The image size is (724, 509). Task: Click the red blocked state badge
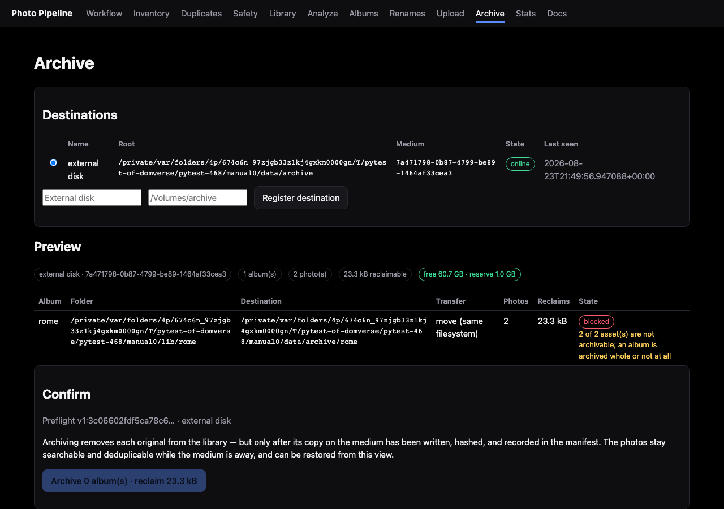(596, 322)
